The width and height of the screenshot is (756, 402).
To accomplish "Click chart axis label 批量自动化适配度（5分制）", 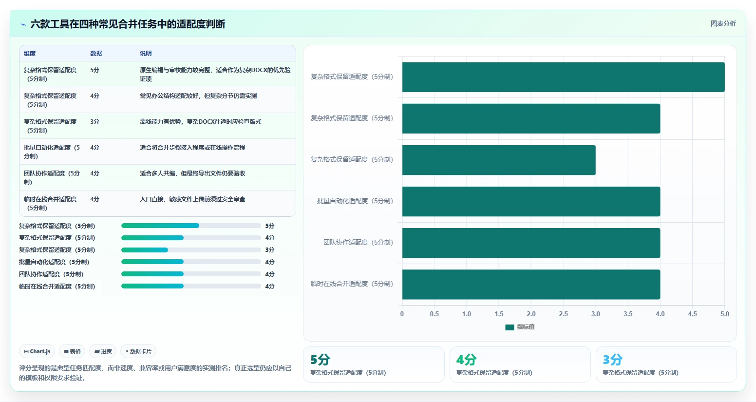I will point(355,201).
